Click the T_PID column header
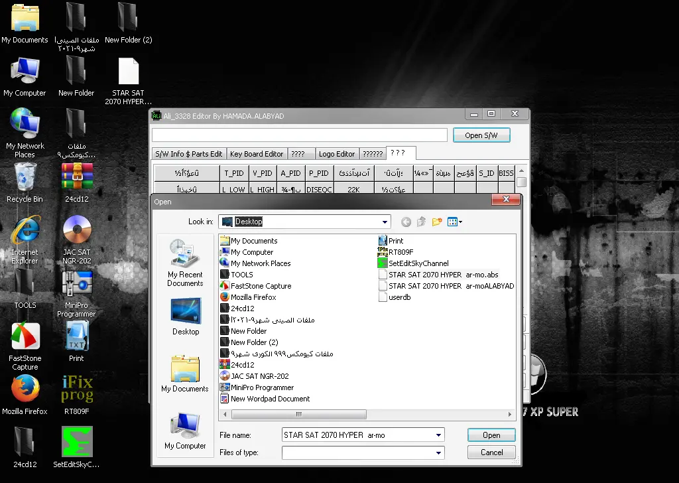This screenshot has width=679, height=483. pyautogui.click(x=234, y=173)
